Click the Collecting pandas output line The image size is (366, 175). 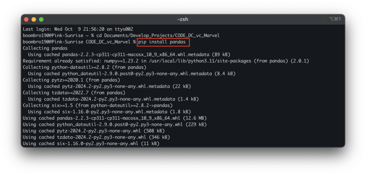point(45,48)
